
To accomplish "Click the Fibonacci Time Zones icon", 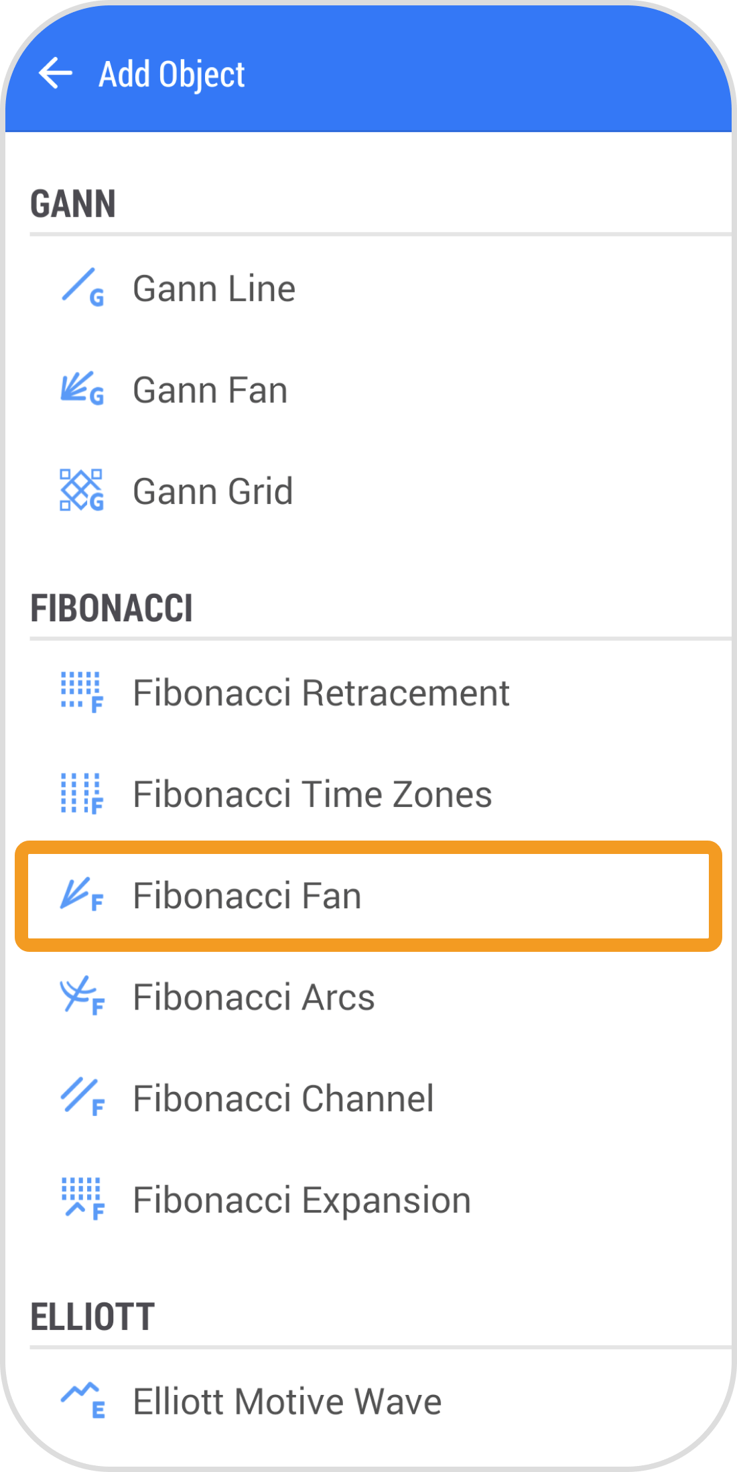I will pos(82,794).
